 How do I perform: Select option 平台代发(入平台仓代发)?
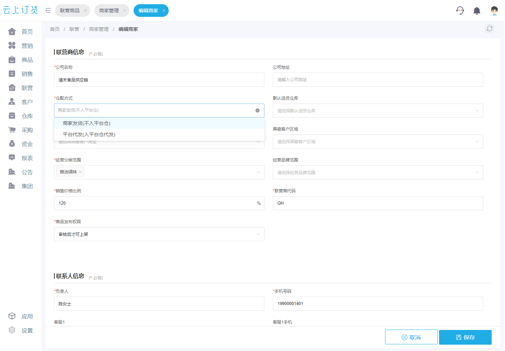click(159, 134)
